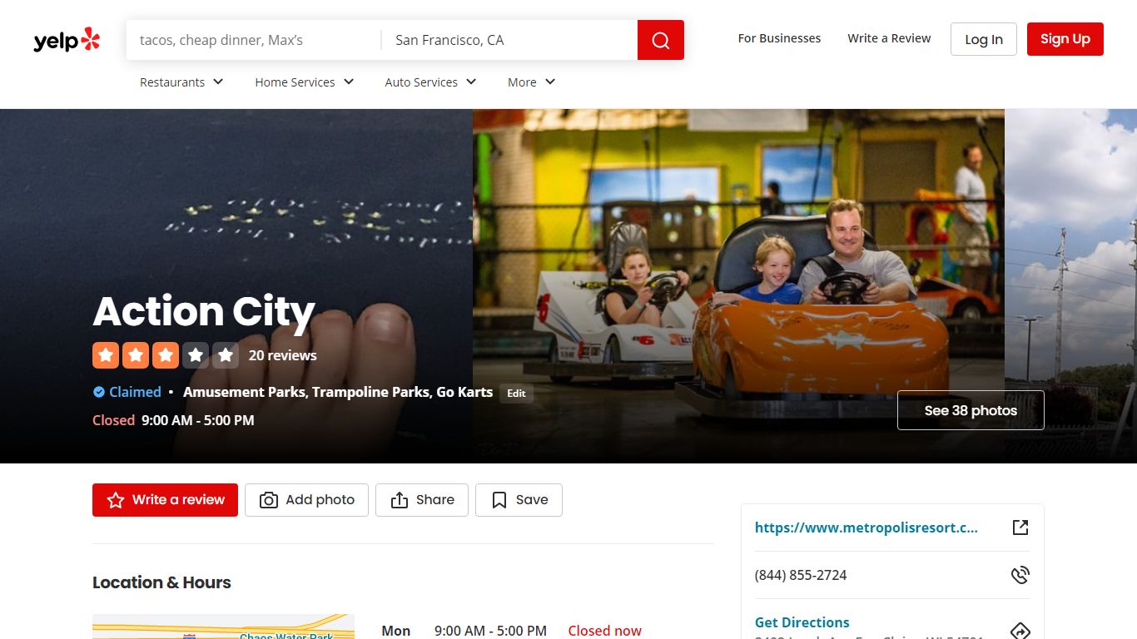This screenshot has width=1137, height=639.
Task: Expand the Home Services dropdown menu
Action: click(x=305, y=82)
